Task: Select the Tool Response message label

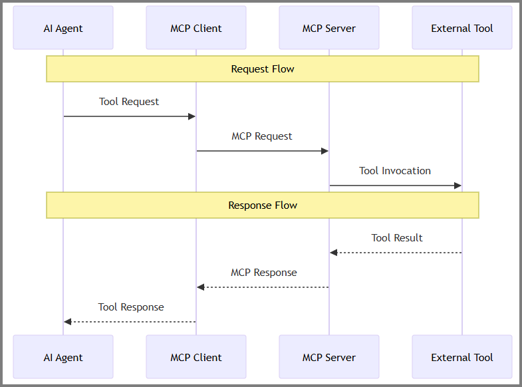Action: (131, 307)
